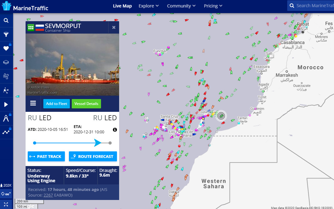
Task: Open the vessel filter funnel icon
Action: click(6, 34)
